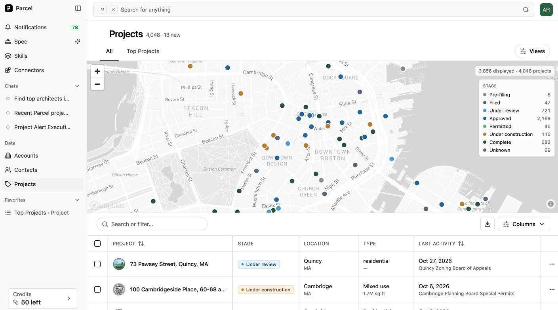558x310 pixels.
Task: Click the Accounts building icon
Action: point(8,156)
